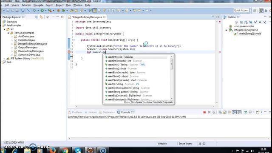Click the Chrome icon in the taskbar
This screenshot has width=272, height=153.
65,150
